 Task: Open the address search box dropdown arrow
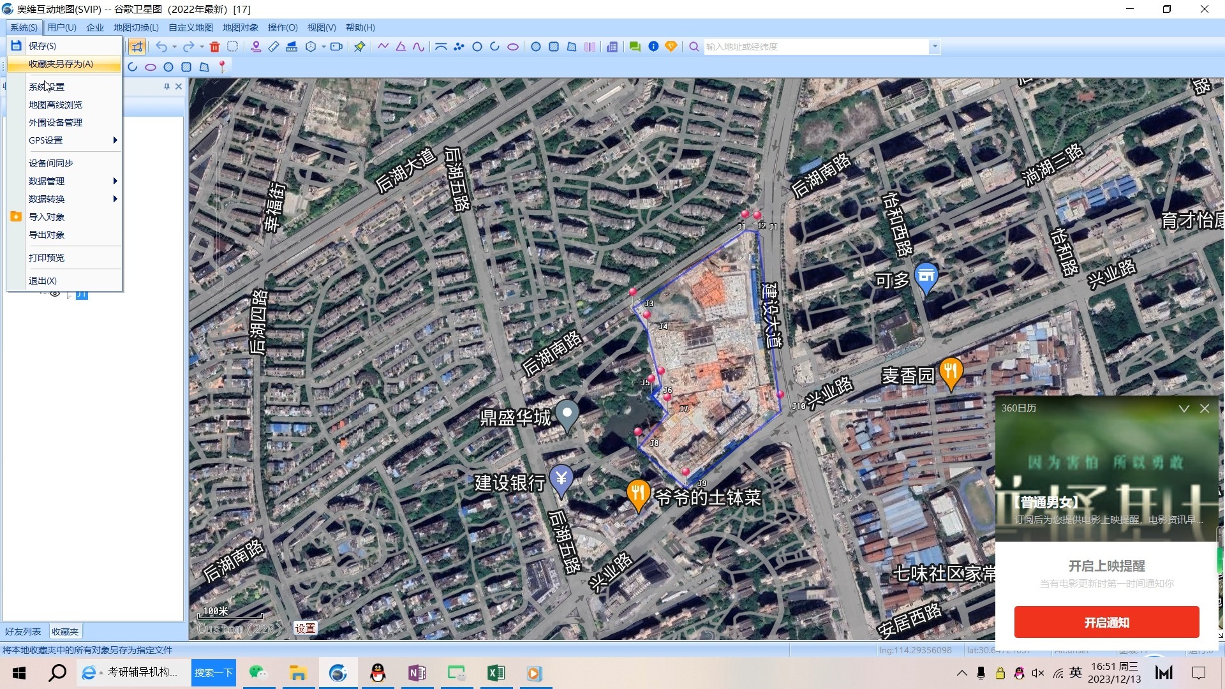tap(935, 47)
